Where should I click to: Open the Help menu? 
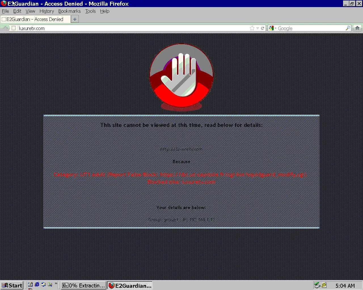click(x=105, y=11)
